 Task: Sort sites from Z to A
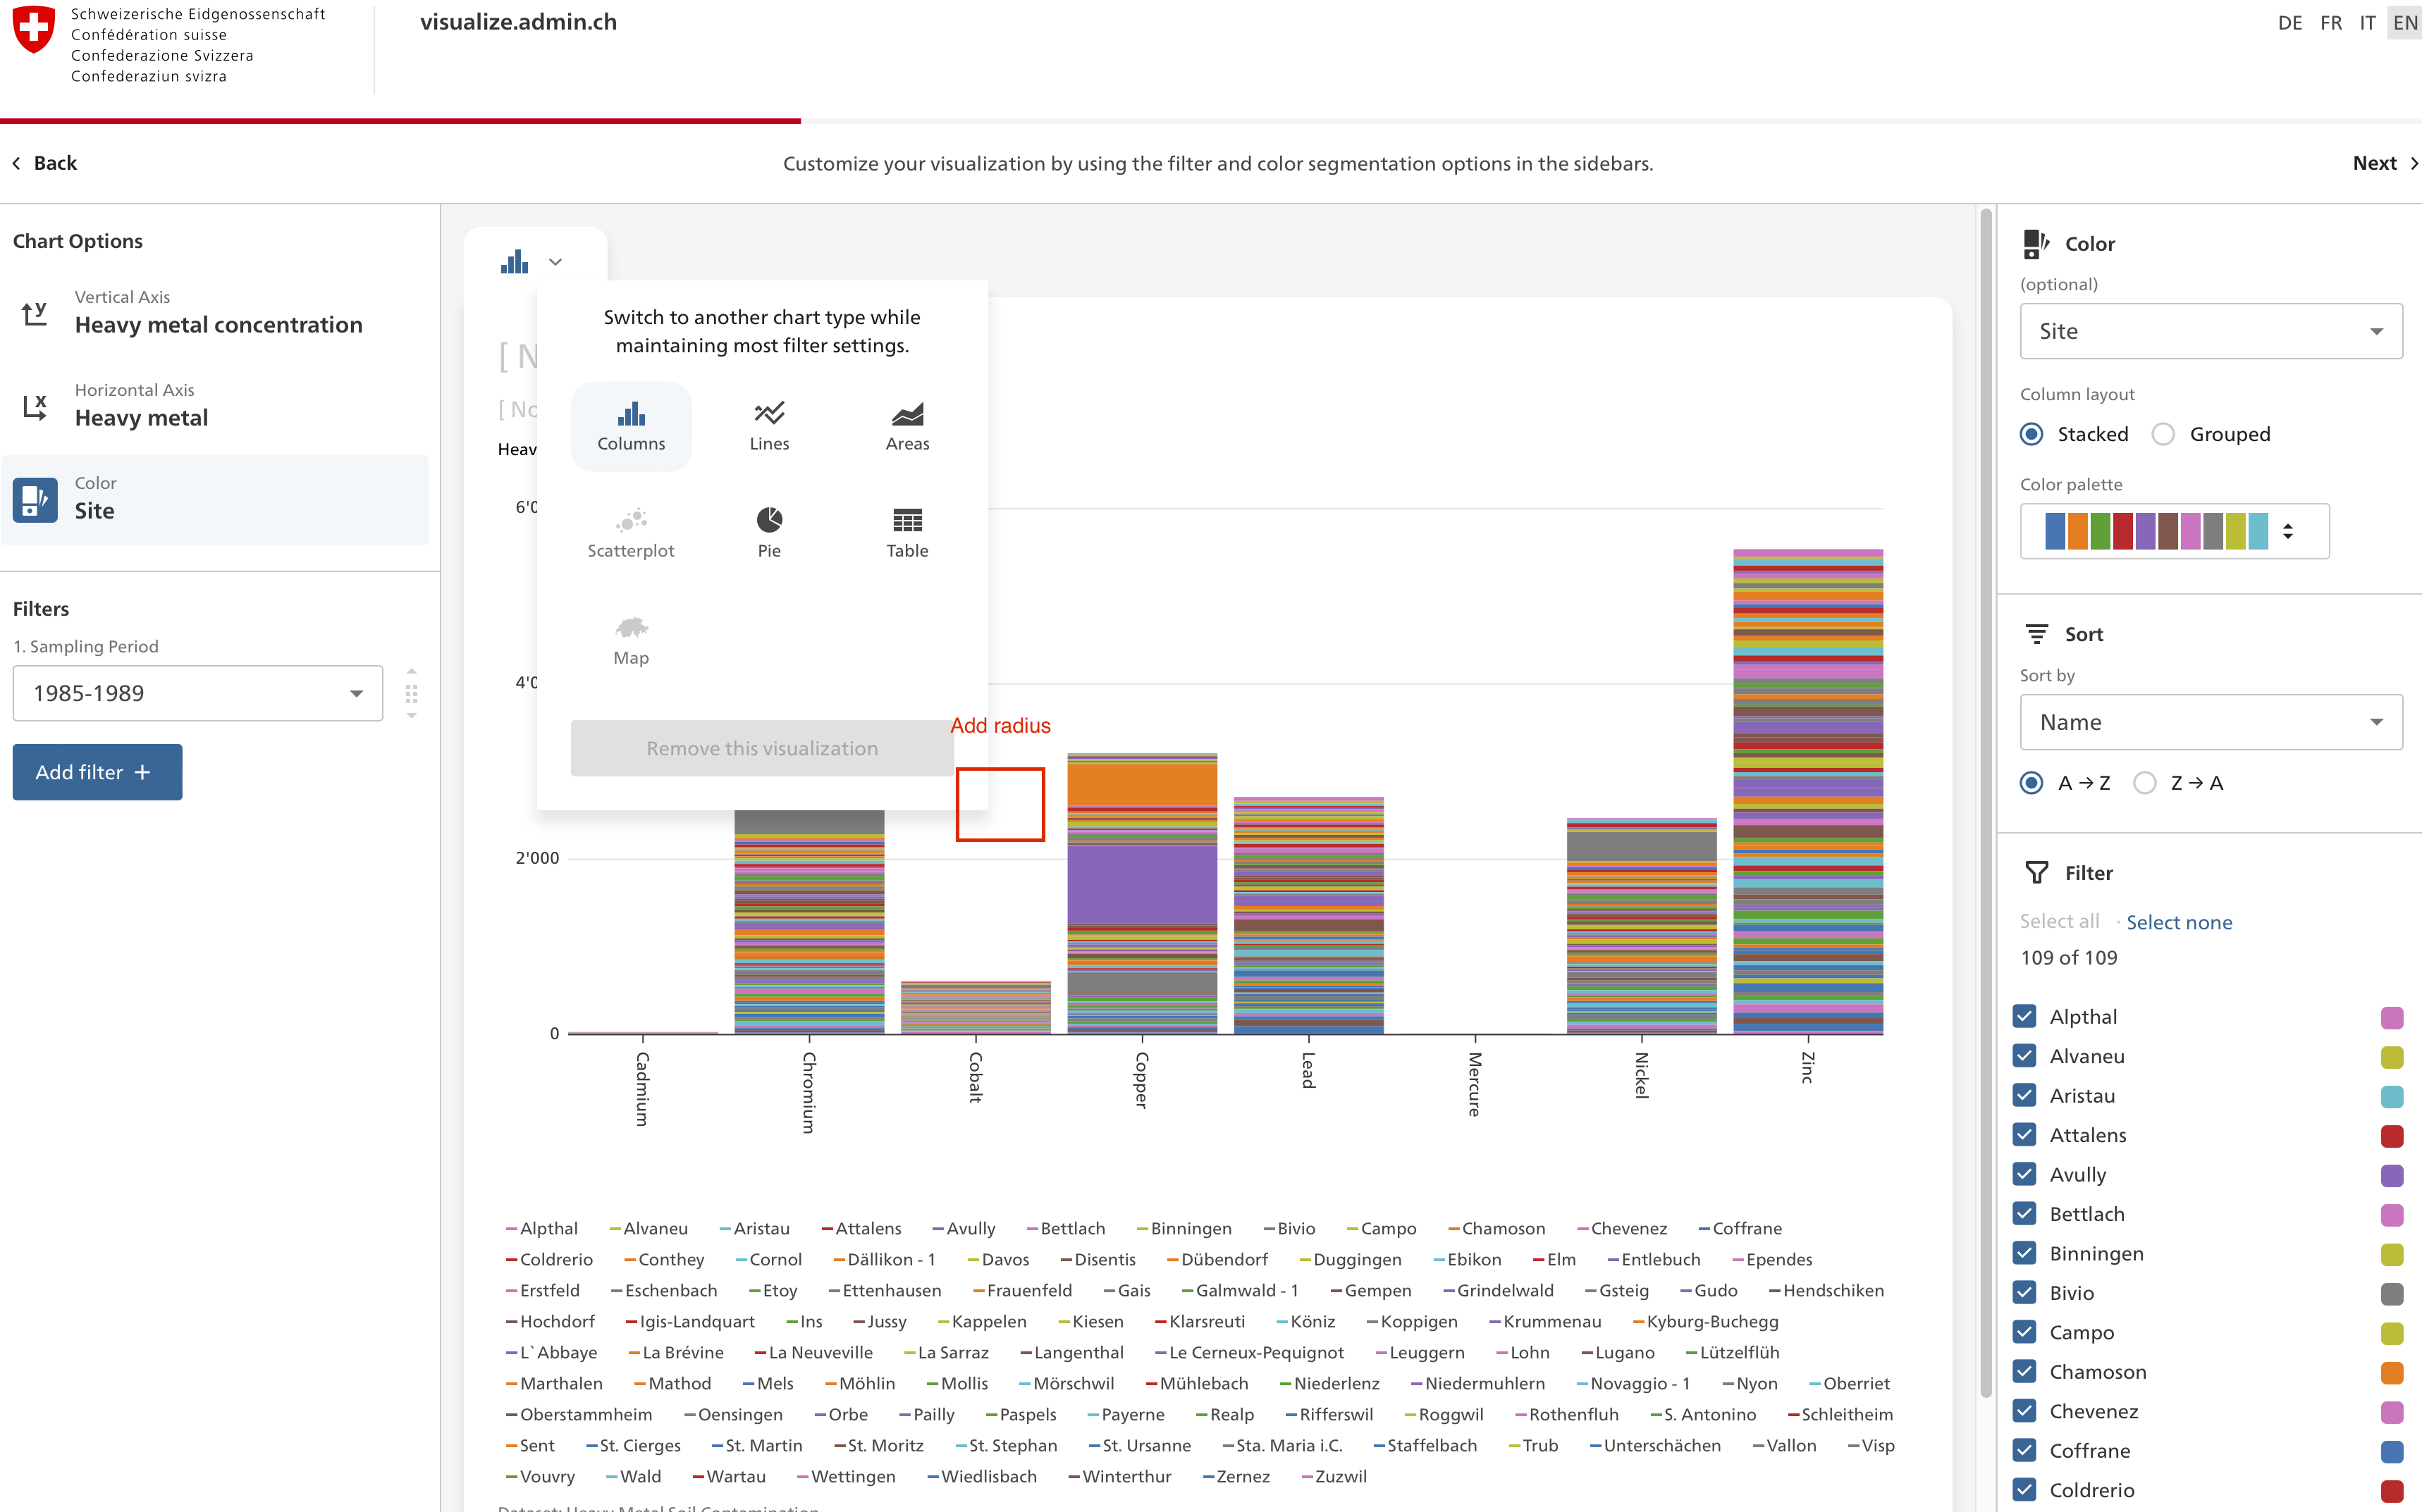point(2144,783)
